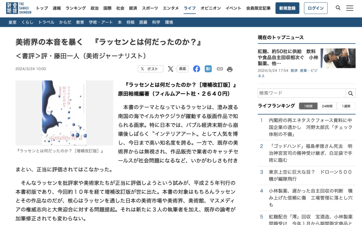Open ranking 3 ドローン500機 article
Viewport: 362px width, 225px height.
click(x=310, y=175)
